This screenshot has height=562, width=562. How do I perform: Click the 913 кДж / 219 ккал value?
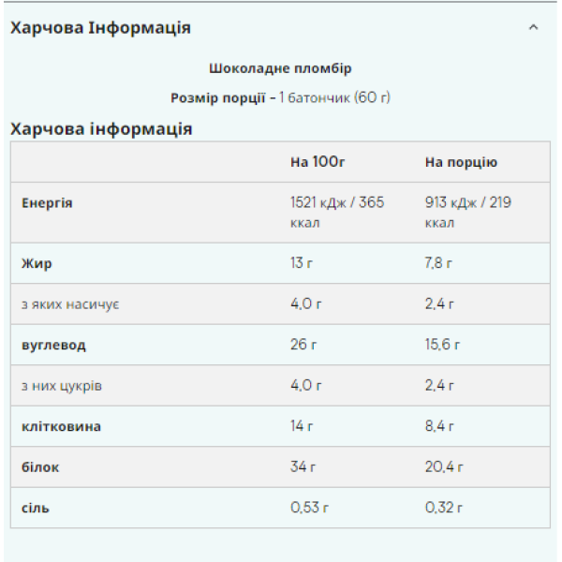pyautogui.click(x=468, y=213)
